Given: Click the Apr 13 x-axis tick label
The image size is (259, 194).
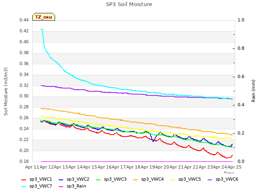Looking at the screenshot, I should 61,167.
